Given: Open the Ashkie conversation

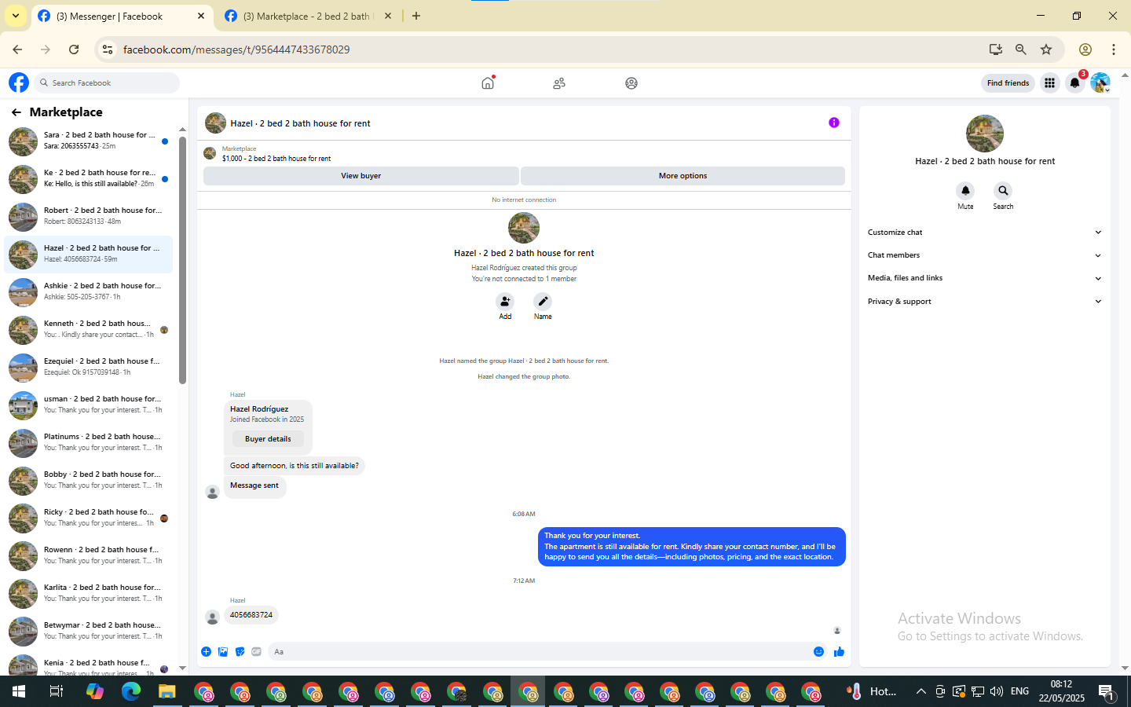Looking at the screenshot, I should pyautogui.click(x=88, y=292).
